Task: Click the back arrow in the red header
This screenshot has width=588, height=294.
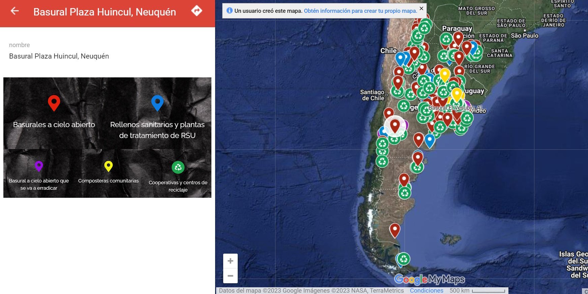Action: [14, 11]
